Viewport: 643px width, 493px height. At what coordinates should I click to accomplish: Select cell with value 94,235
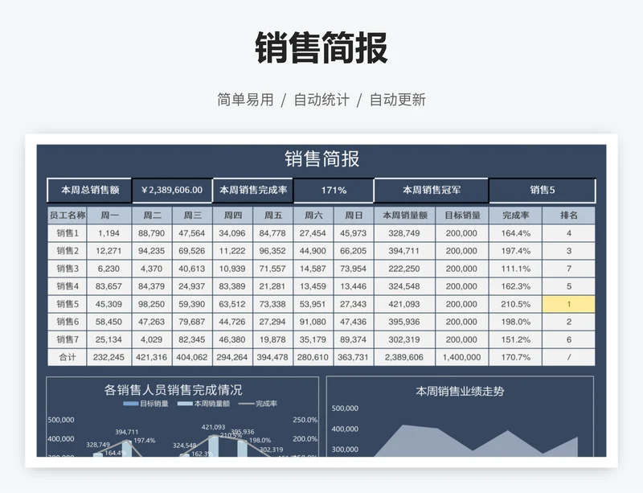point(152,251)
